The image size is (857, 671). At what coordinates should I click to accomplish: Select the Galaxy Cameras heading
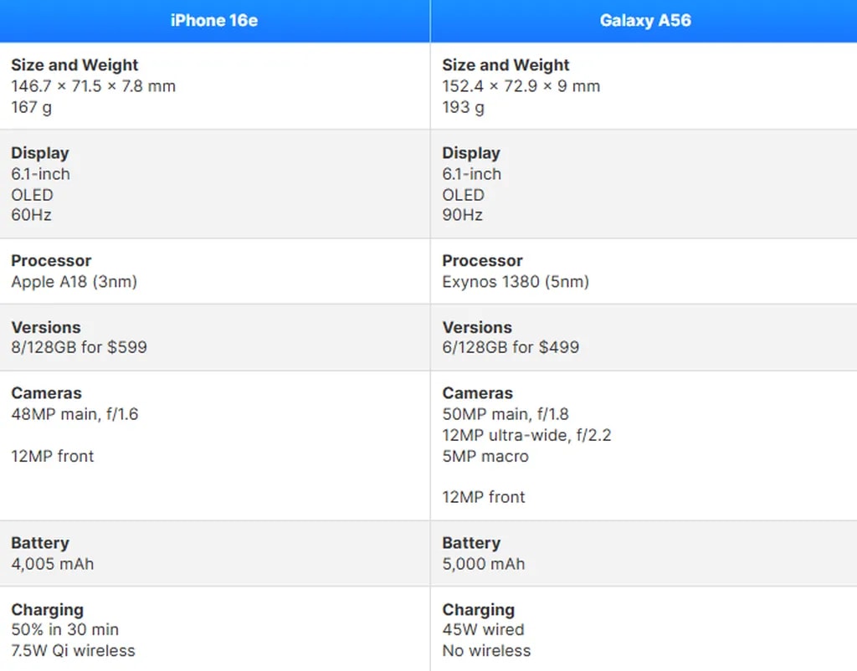478,393
